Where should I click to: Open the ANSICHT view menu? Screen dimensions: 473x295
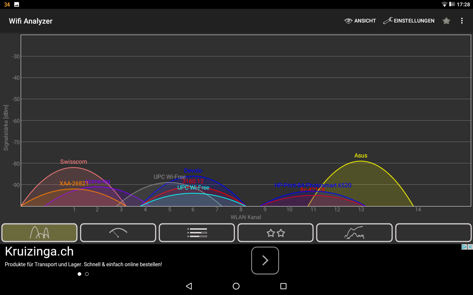(360, 21)
